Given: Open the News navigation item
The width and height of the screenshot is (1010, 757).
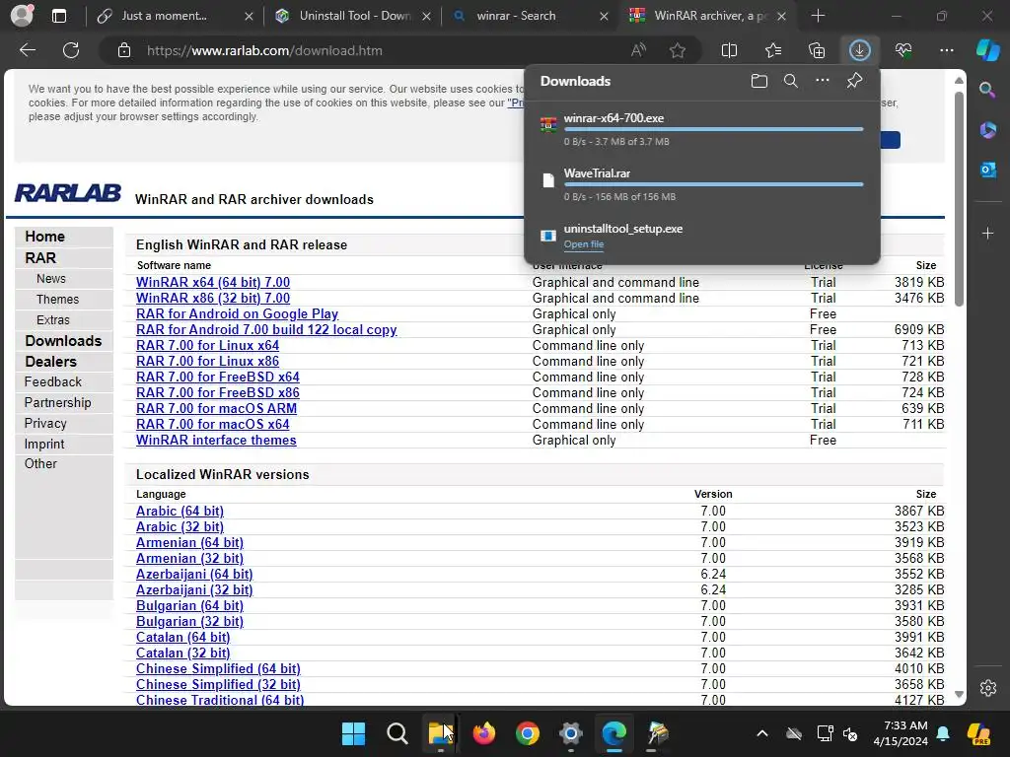Looking at the screenshot, I should click(x=51, y=279).
